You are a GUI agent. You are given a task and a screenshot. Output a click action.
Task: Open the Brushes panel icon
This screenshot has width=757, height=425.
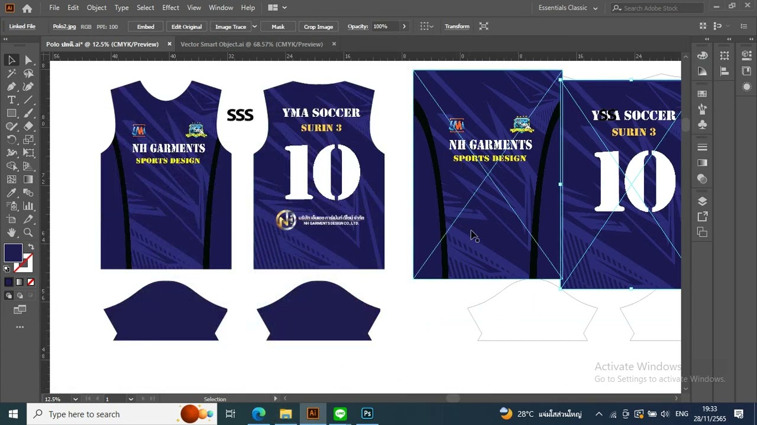pyautogui.click(x=703, y=109)
